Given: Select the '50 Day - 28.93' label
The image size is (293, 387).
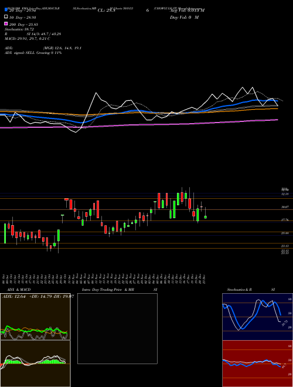Looking at the screenshot, I should pos(23,18).
